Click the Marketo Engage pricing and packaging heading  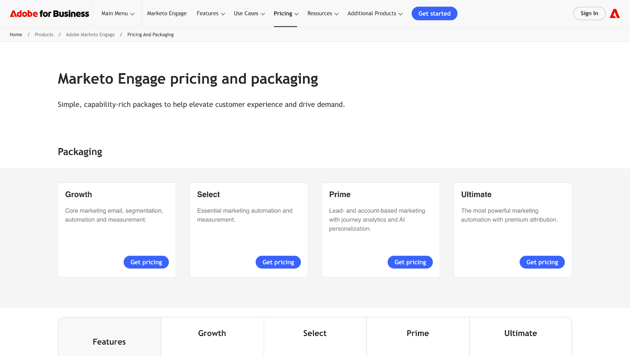click(188, 79)
